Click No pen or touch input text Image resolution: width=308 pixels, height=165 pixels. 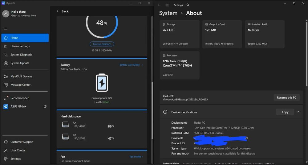225,153
